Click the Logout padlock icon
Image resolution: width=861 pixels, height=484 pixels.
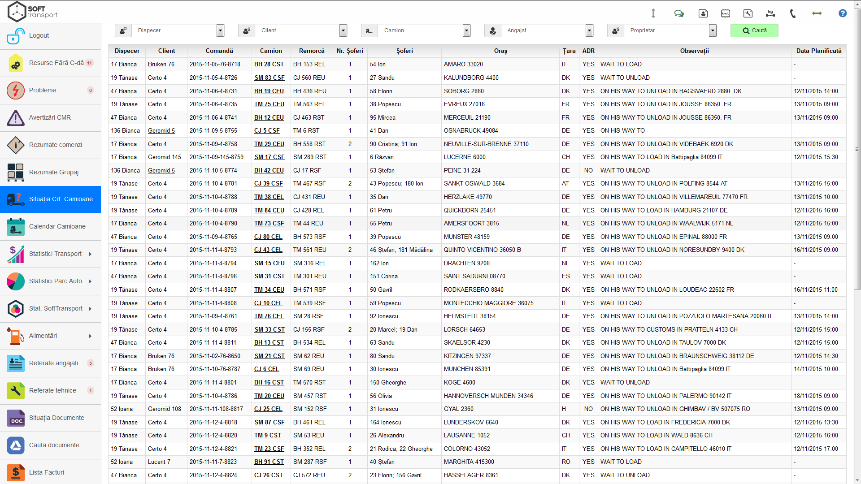[x=15, y=36]
